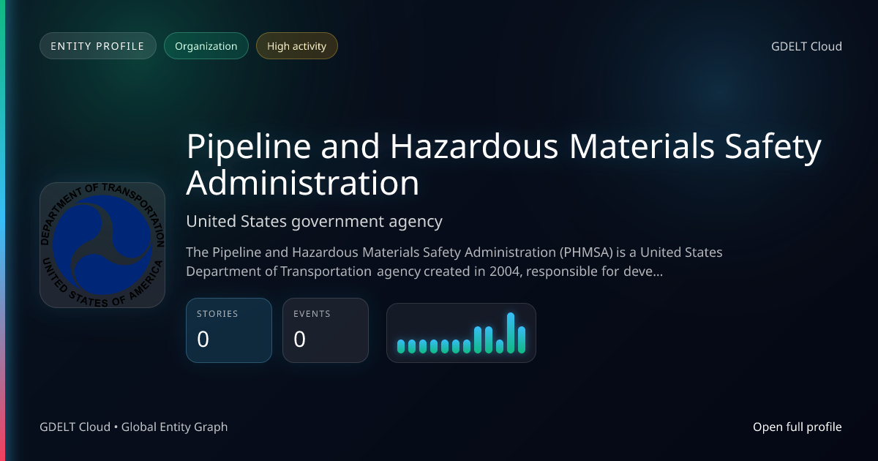Image resolution: width=878 pixels, height=461 pixels.
Task: Click the GDELT Cloud • Global Entity Graph footer text
Action: (x=134, y=427)
